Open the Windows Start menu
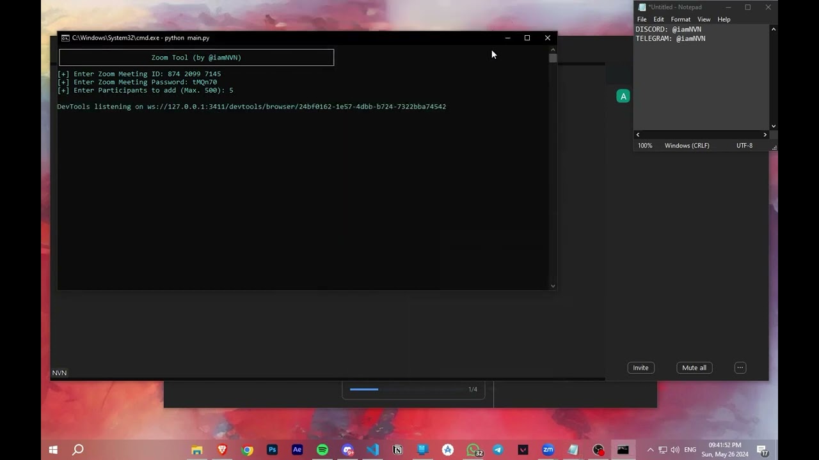Screen dimensions: 819x460 [x=53, y=450]
